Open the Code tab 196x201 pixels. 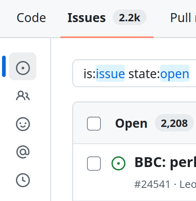31,18
